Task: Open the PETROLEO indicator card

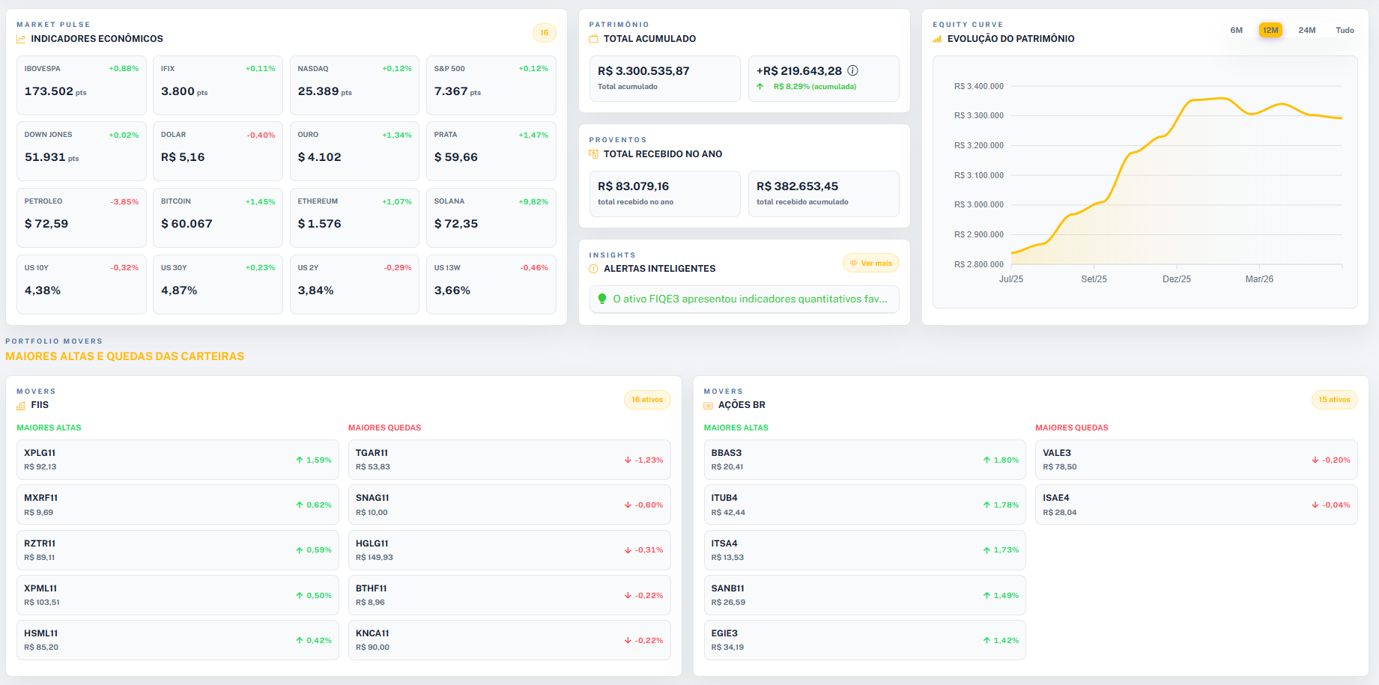Action: (x=82, y=218)
